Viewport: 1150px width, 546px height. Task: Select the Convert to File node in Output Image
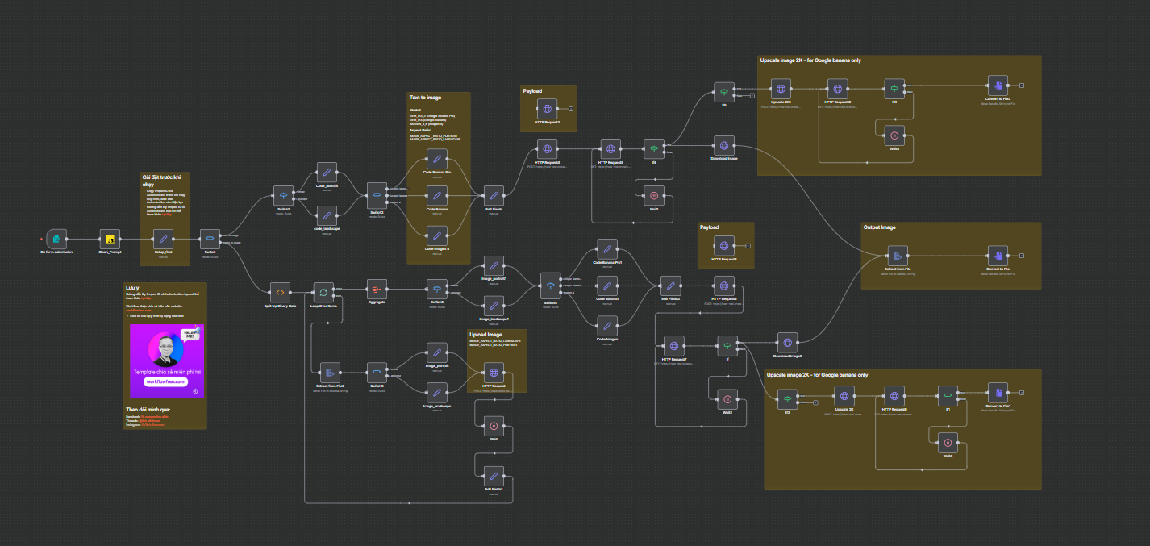998,256
